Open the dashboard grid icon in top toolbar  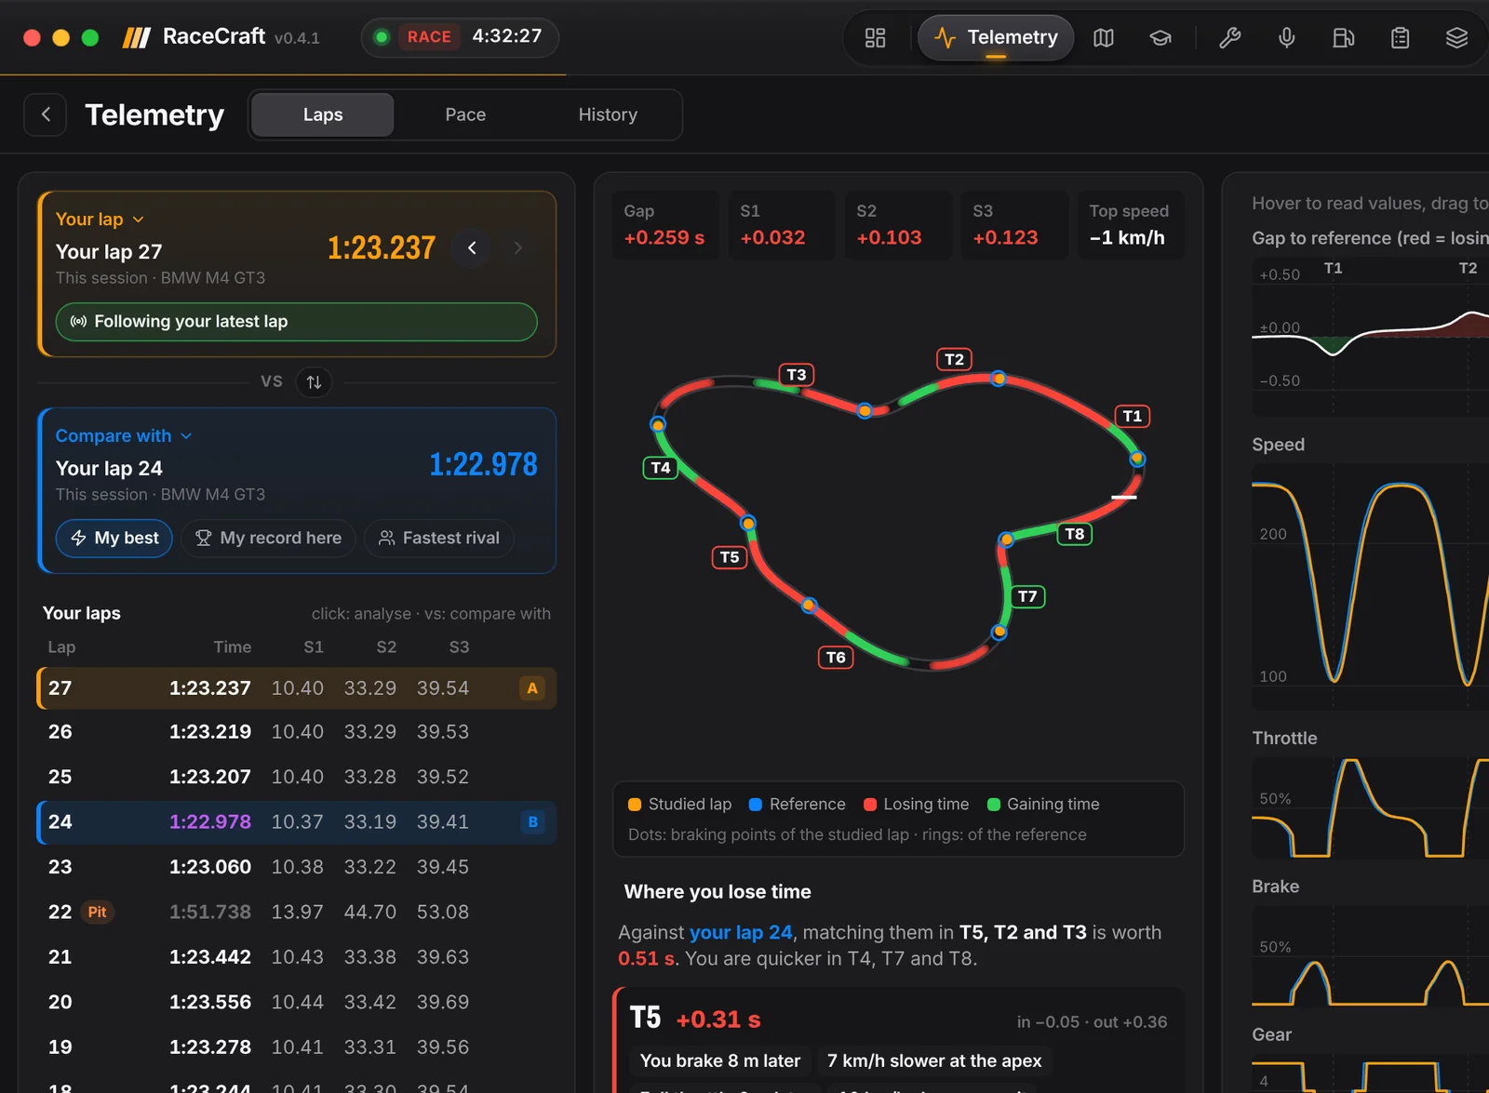875,38
